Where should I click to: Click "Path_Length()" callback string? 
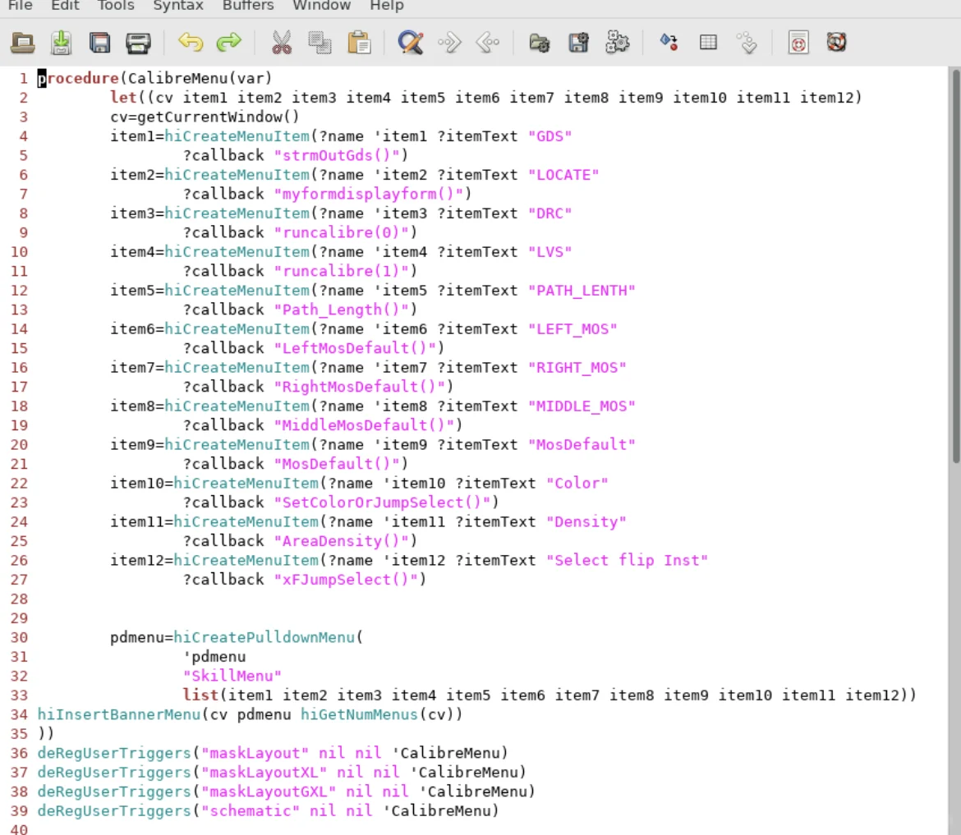point(342,310)
